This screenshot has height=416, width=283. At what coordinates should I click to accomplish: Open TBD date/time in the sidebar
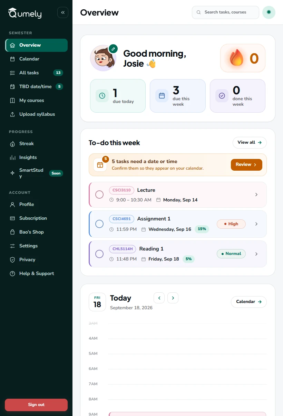[x=37, y=87]
